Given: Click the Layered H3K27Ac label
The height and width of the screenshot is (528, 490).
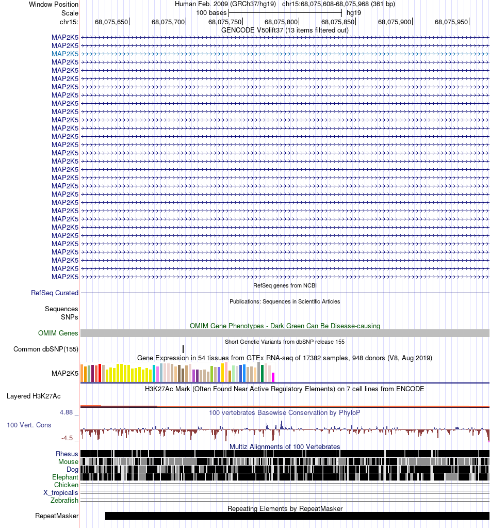Looking at the screenshot, I should [34, 396].
